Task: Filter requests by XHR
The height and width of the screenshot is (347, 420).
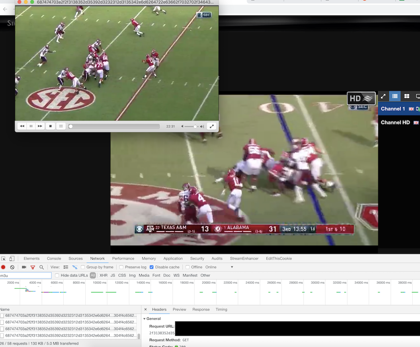Action: click(x=104, y=275)
